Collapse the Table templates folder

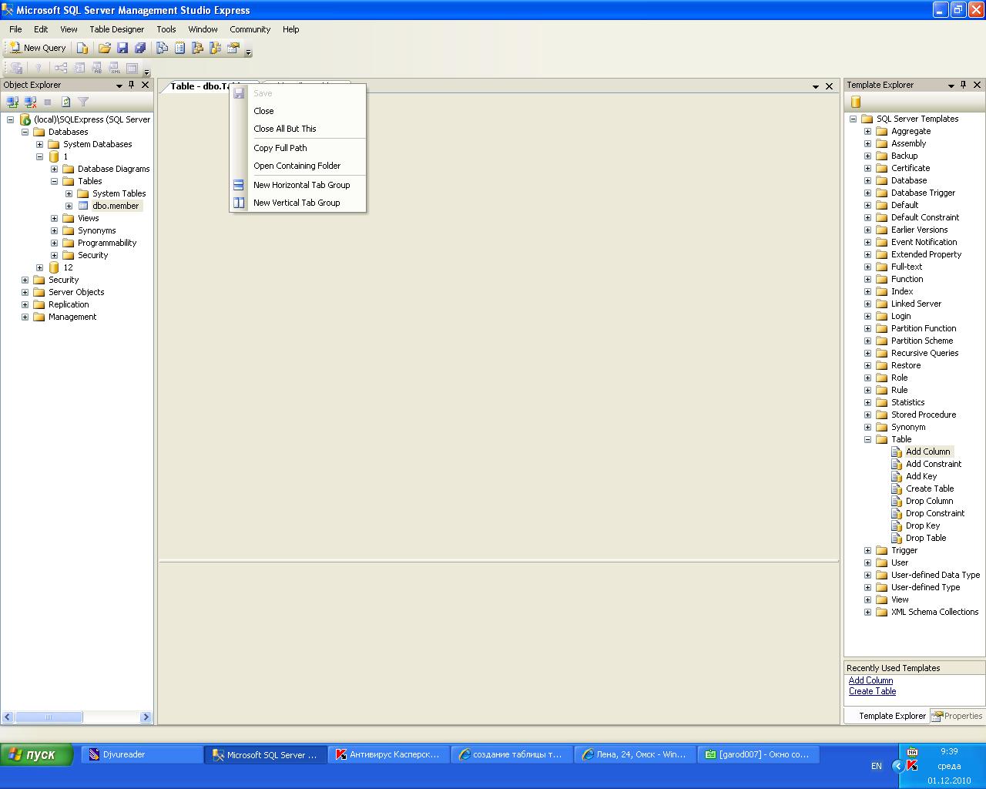(867, 439)
